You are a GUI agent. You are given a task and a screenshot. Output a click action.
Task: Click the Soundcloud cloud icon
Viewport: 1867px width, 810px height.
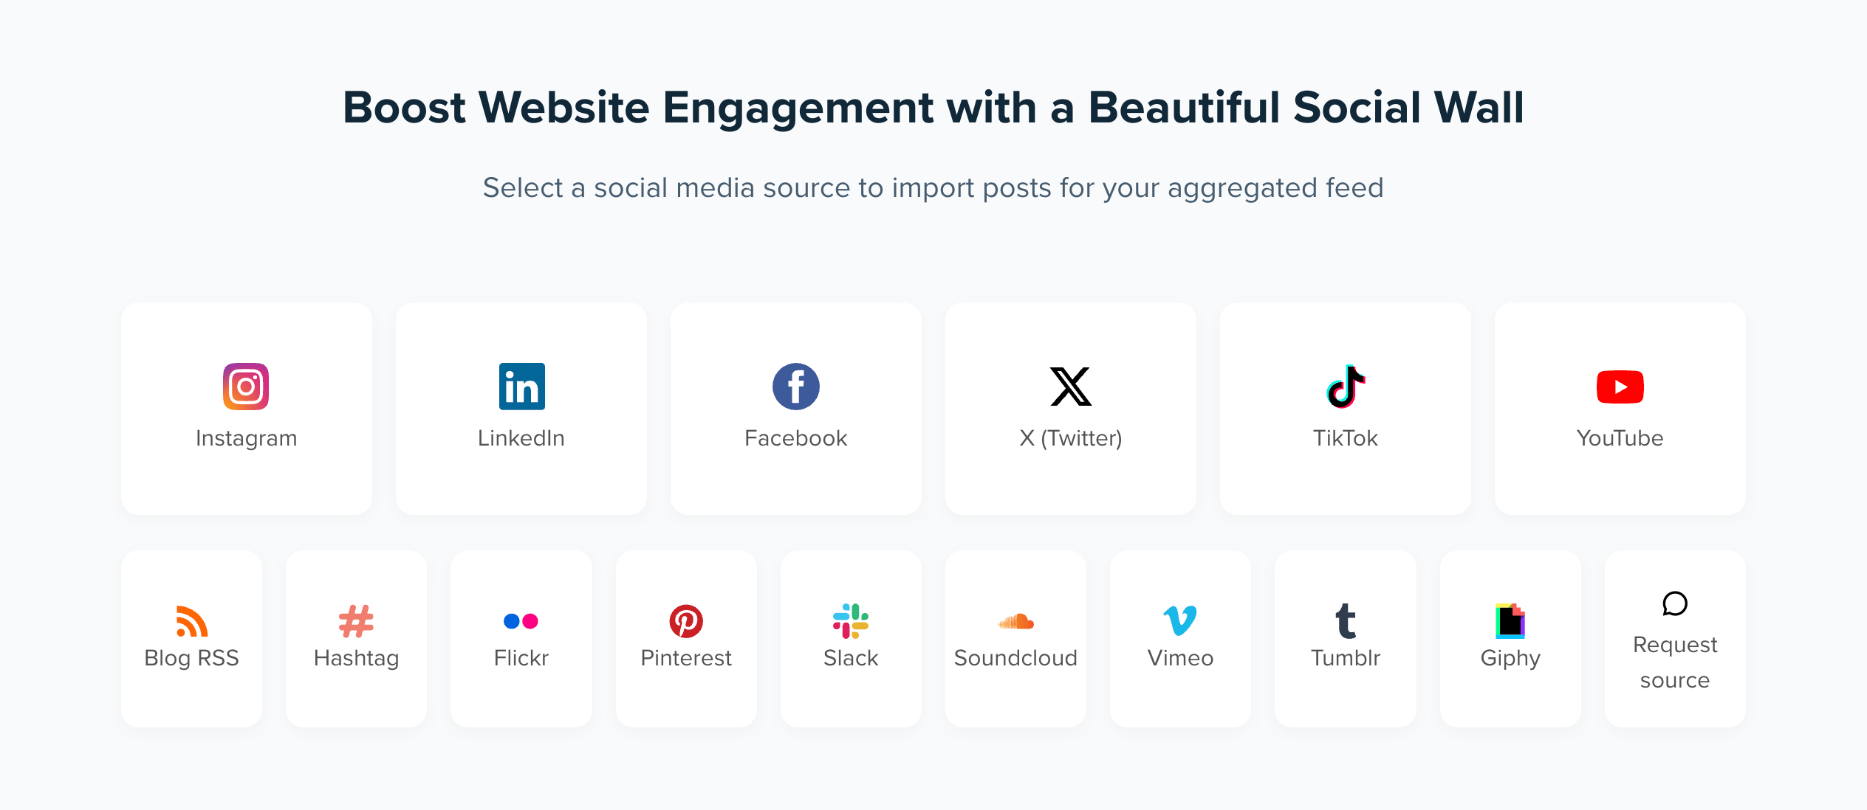(1015, 622)
